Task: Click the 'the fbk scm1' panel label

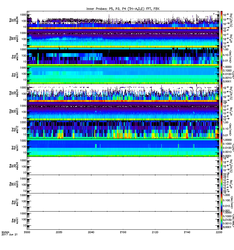Action: coord(15,221)
